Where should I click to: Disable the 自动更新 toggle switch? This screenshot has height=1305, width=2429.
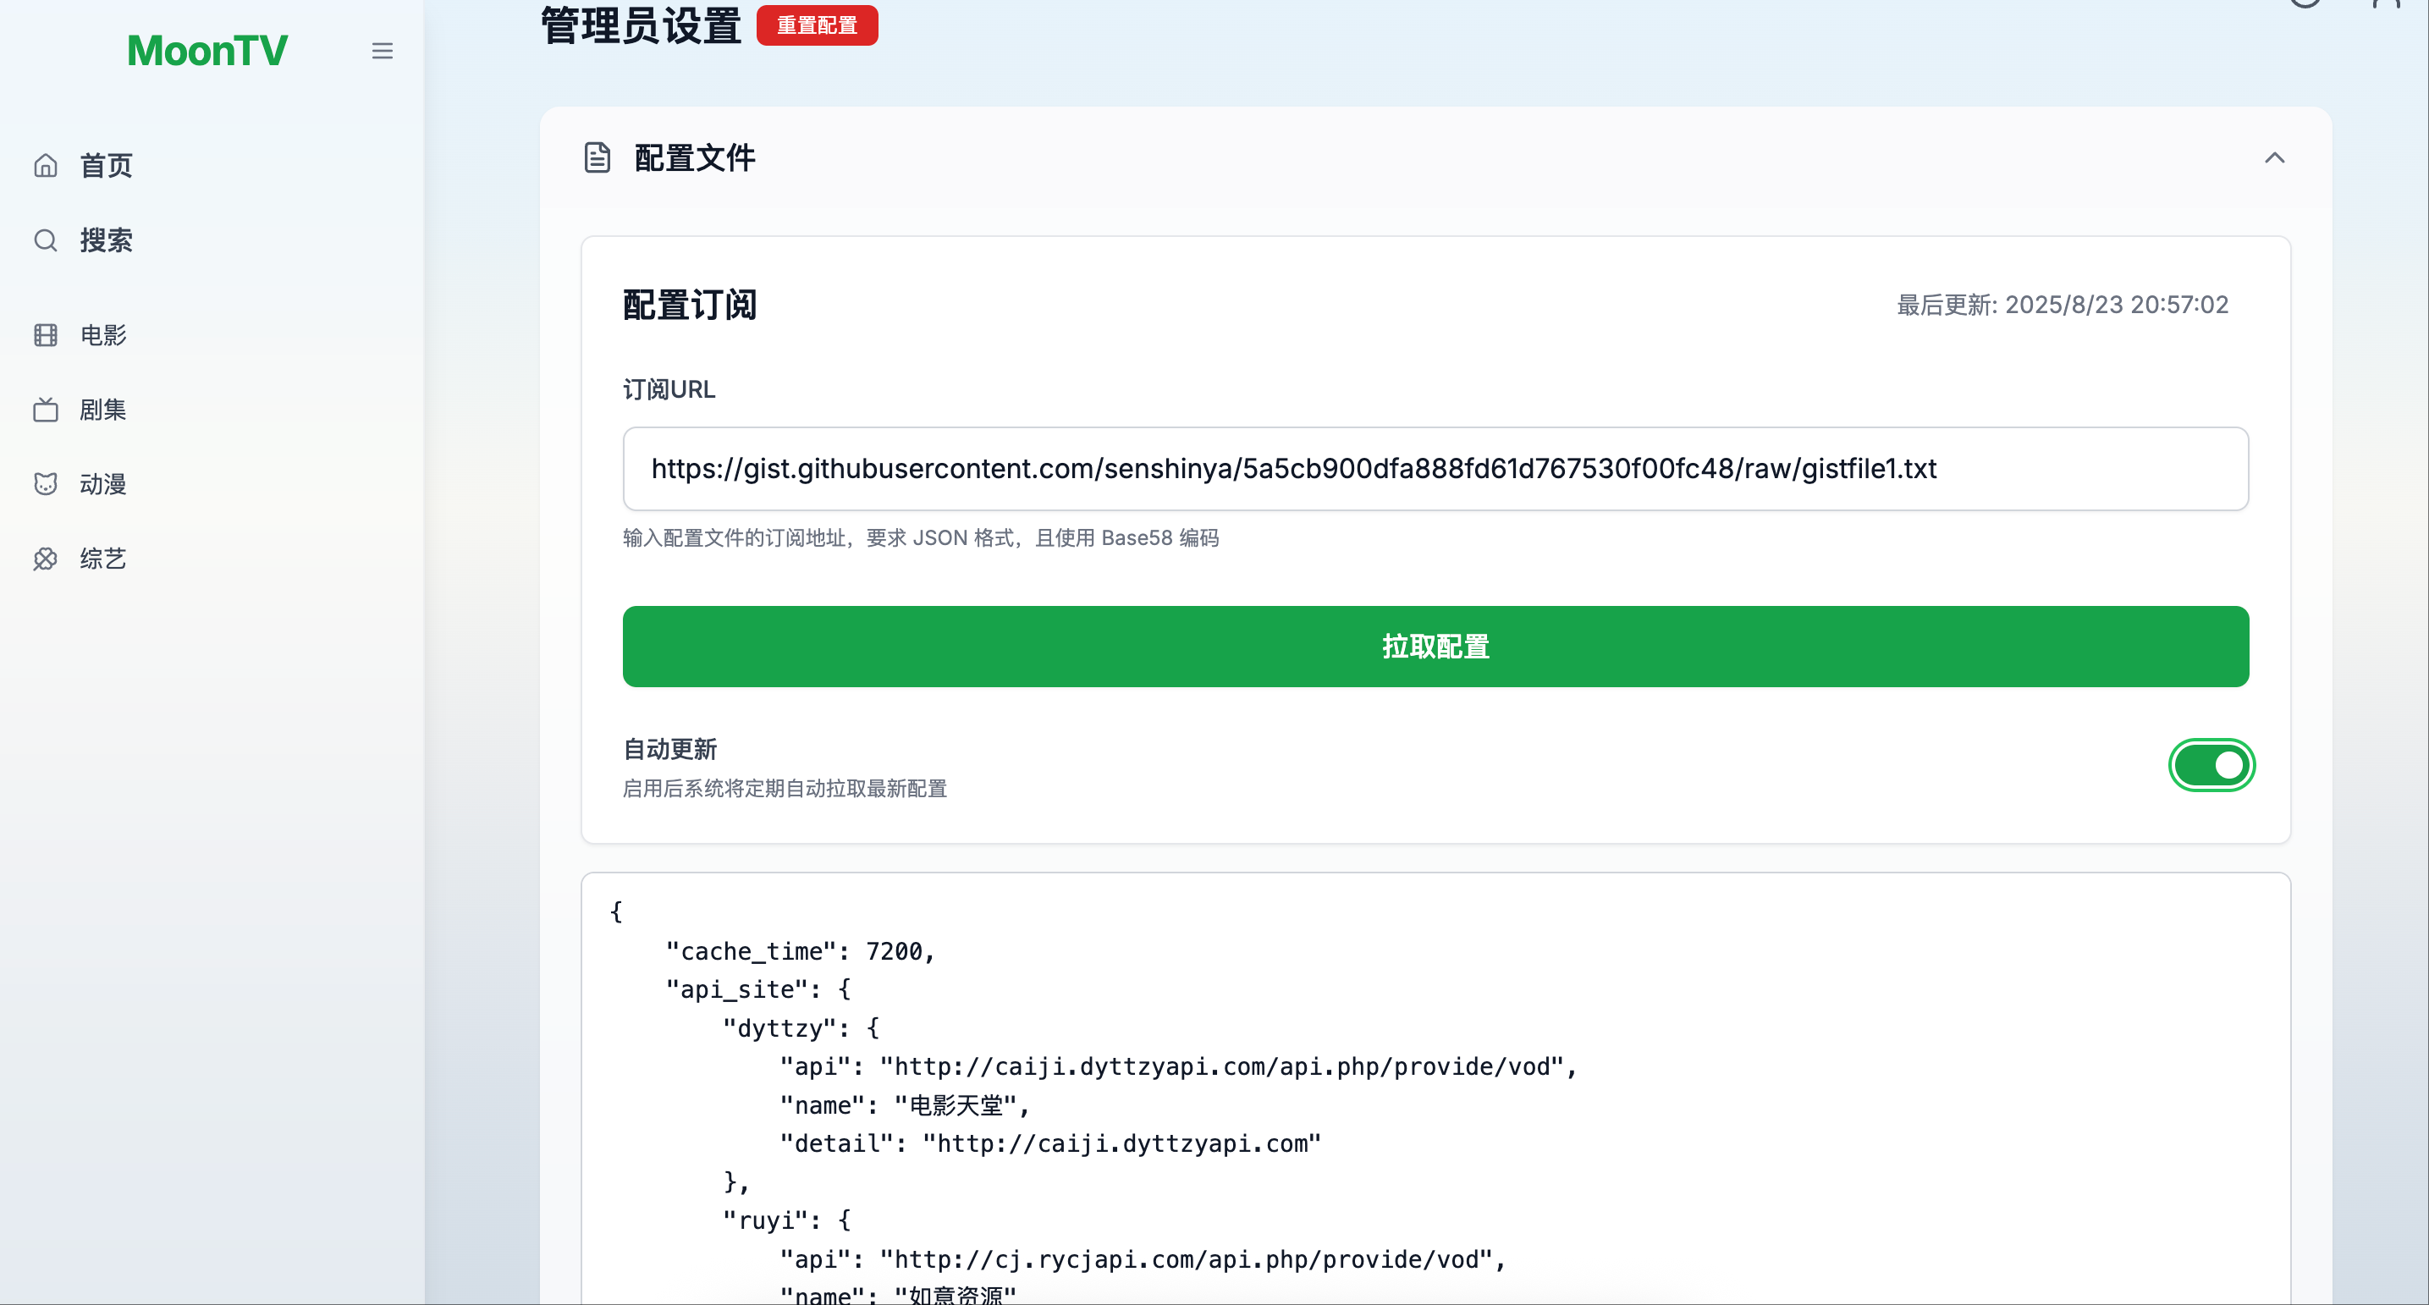[2211, 765]
